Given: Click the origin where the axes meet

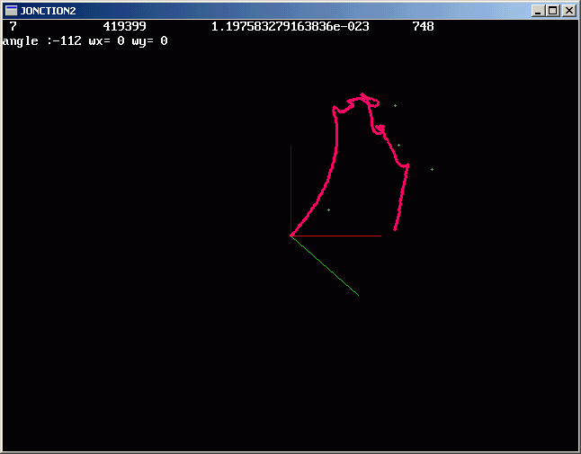Looking at the screenshot, I should 290,236.
